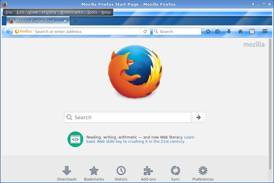Open Bookmarks from the start page
The width and height of the screenshot is (274, 183).
click(x=94, y=174)
